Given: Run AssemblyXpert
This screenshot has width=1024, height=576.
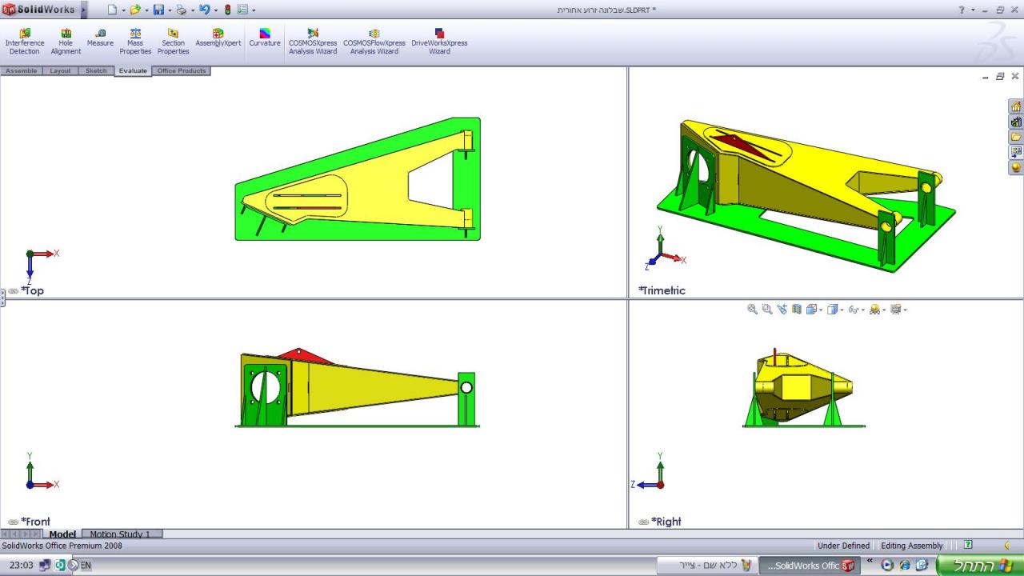Looking at the screenshot, I should [x=218, y=38].
